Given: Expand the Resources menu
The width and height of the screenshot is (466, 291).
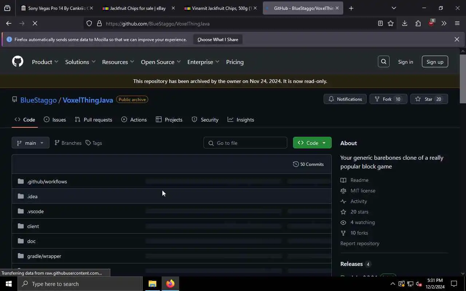Looking at the screenshot, I should click(x=118, y=62).
